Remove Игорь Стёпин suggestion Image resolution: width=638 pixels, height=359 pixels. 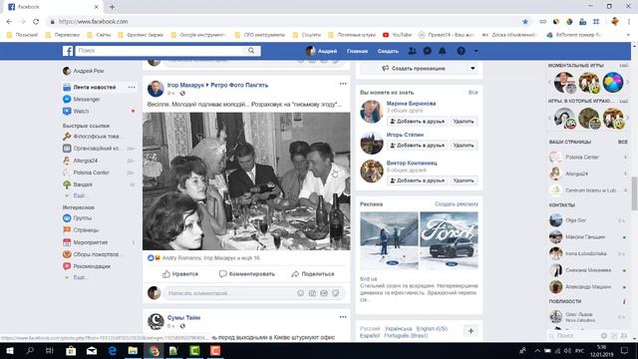464,146
